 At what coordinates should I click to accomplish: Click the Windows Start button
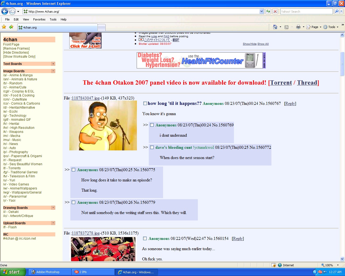pyautogui.click(x=13, y=272)
